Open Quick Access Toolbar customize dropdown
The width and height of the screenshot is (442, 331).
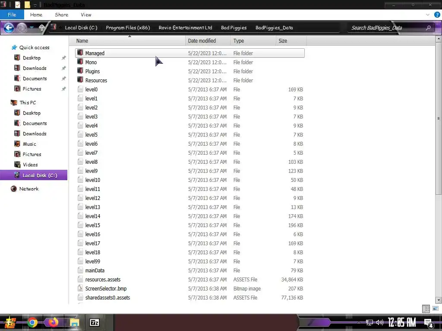pyautogui.click(x=35, y=5)
